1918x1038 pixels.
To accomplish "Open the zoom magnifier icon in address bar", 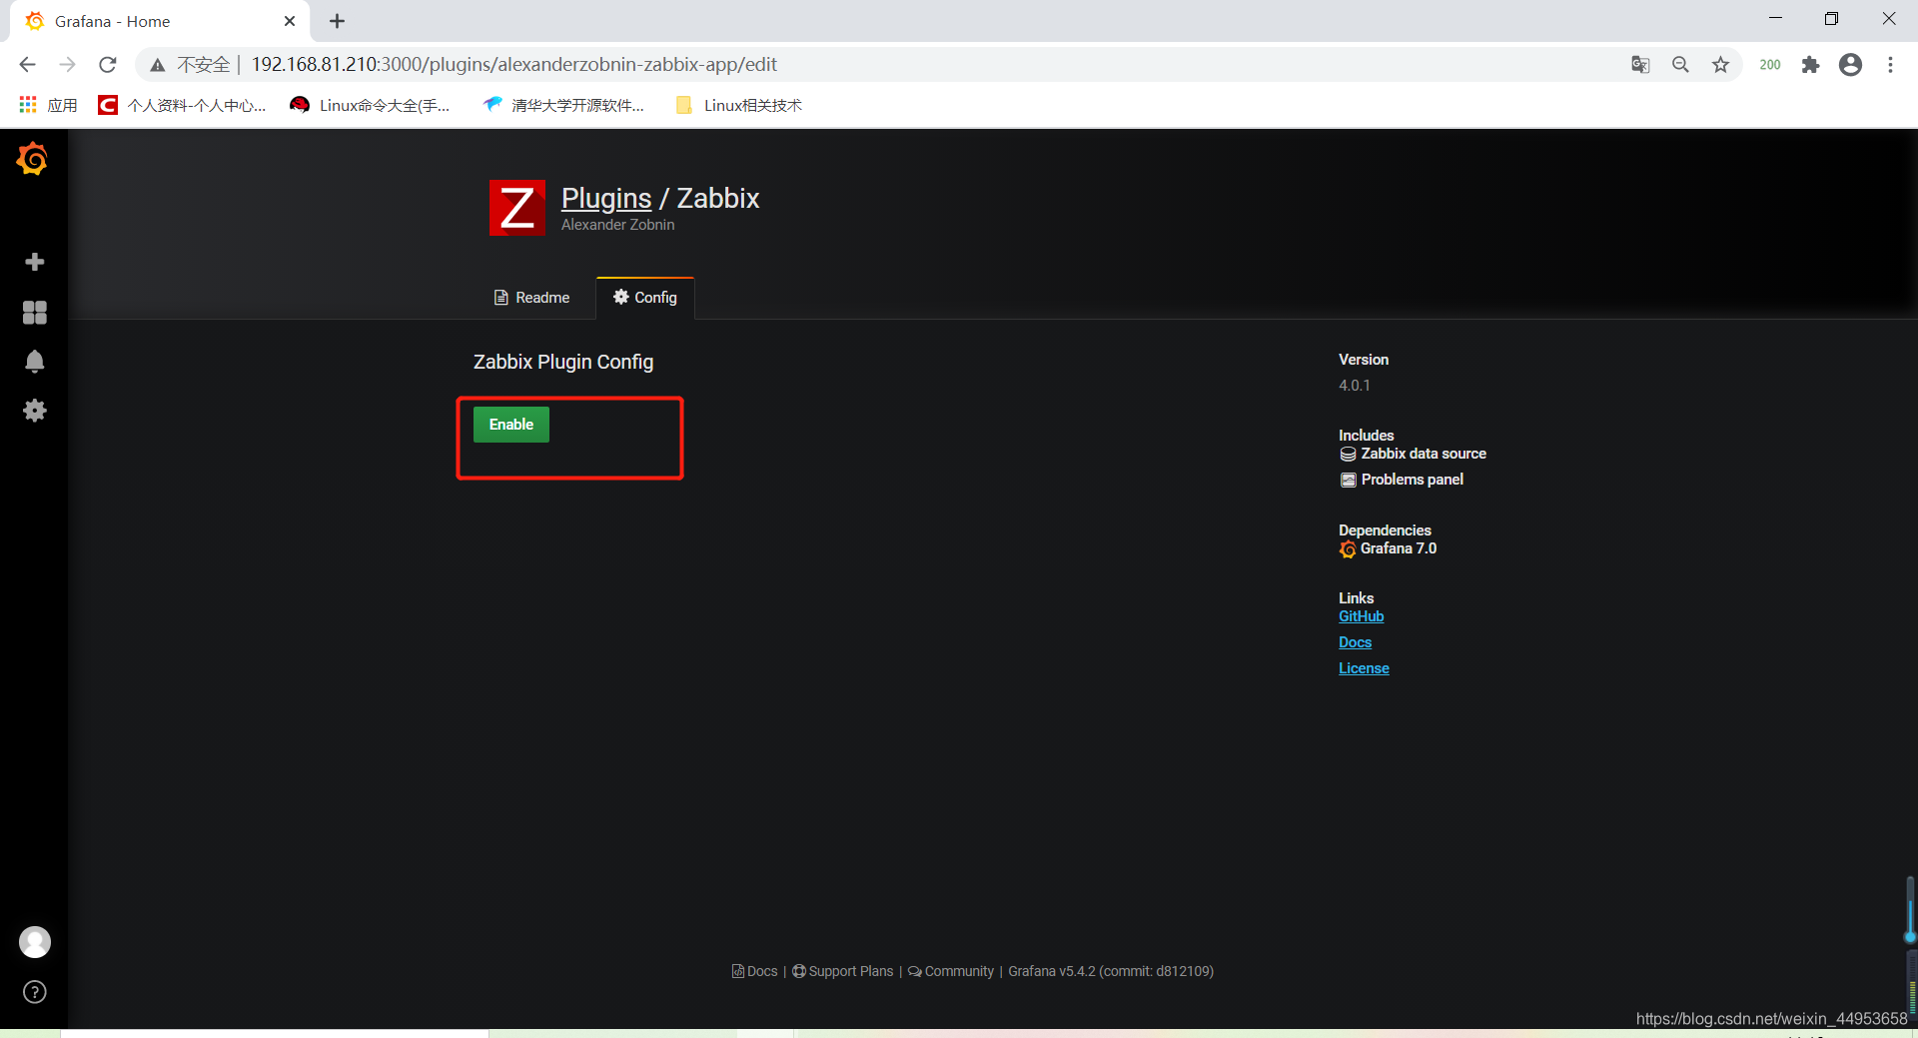I will tap(1680, 65).
